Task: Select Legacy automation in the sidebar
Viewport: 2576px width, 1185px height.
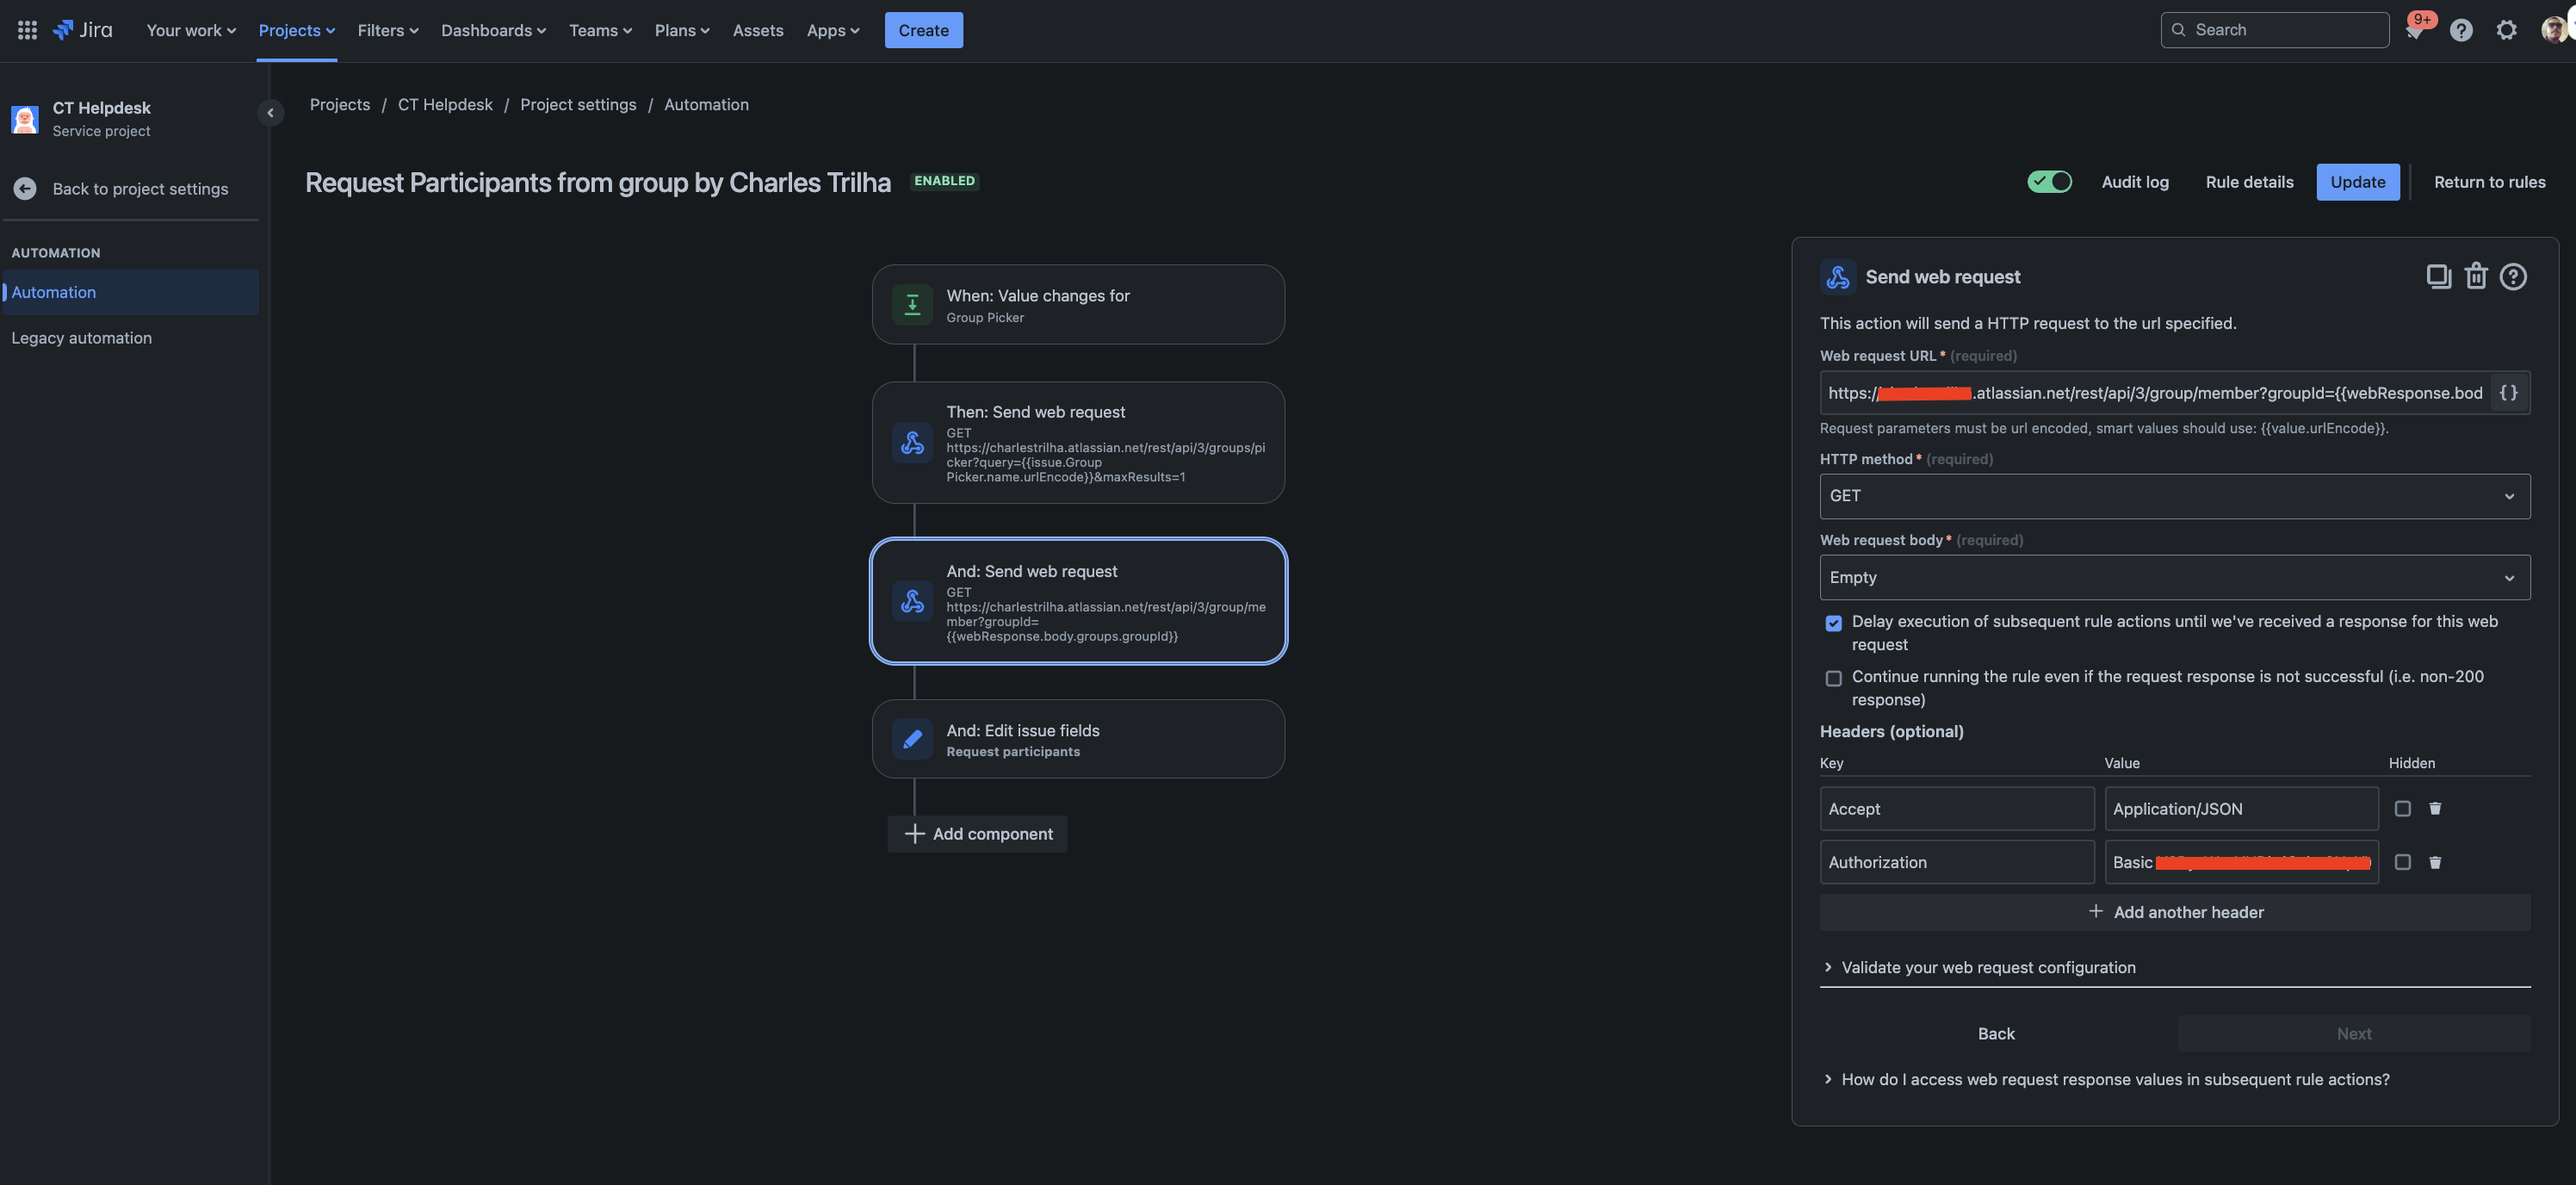Action: point(82,338)
